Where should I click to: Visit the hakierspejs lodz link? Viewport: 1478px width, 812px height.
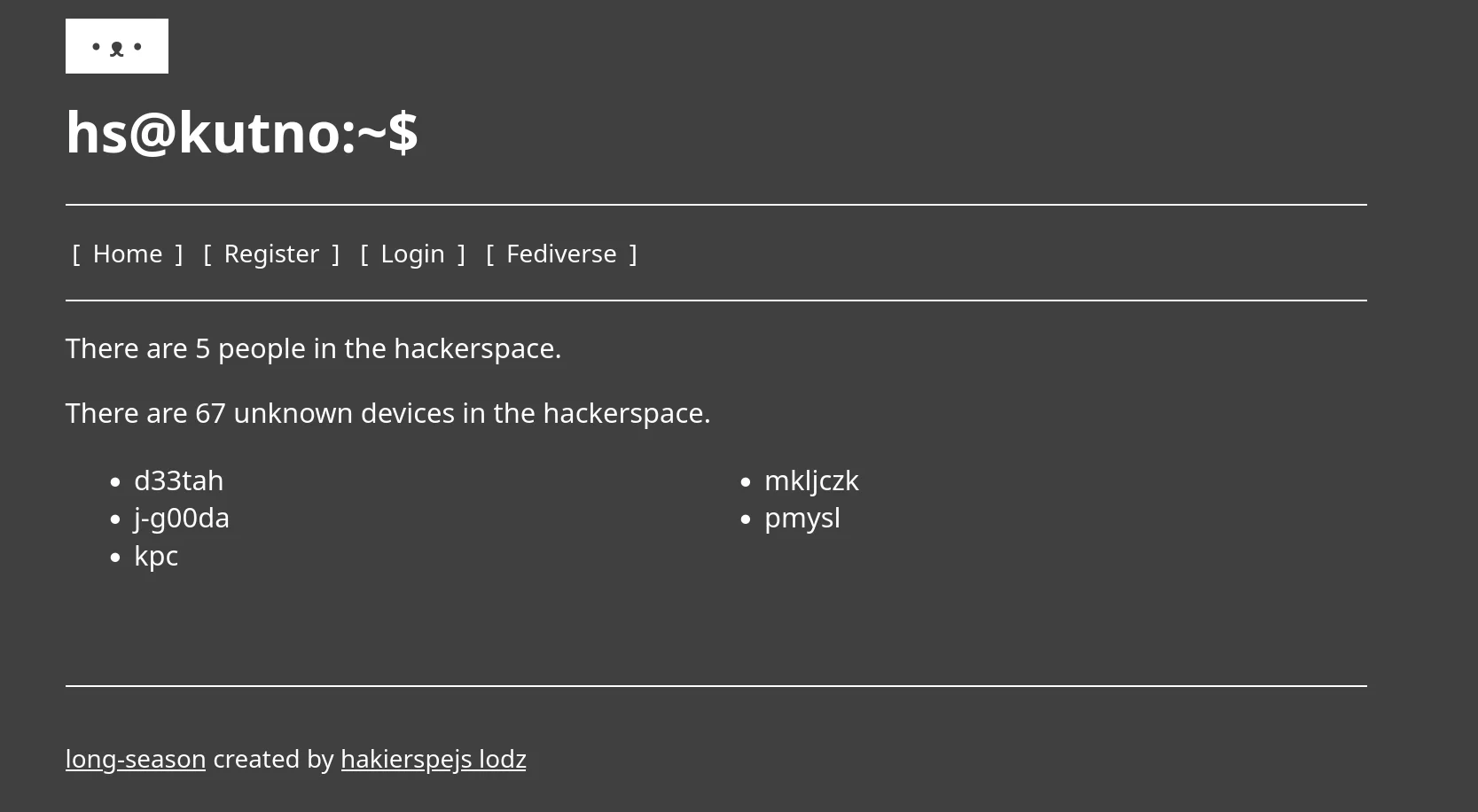(433, 760)
